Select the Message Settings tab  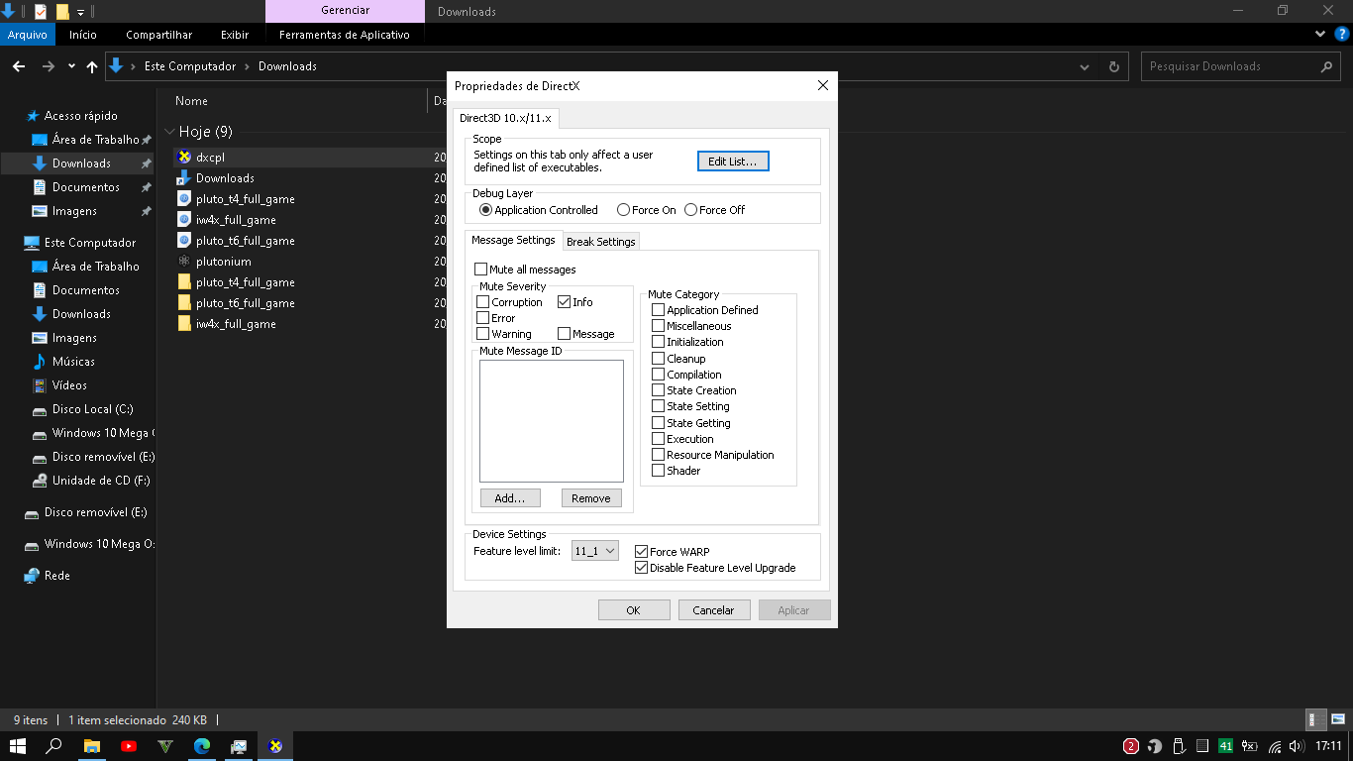tap(513, 240)
